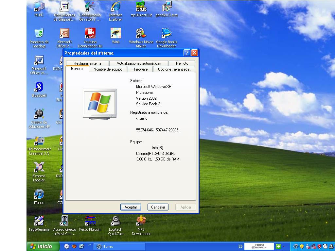The width and height of the screenshot is (335, 251).
Task: Select MP3 Downloader desktop icon
Action: tap(141, 226)
